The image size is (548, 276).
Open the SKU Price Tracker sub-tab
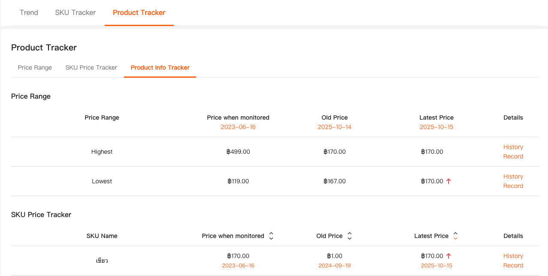point(91,68)
